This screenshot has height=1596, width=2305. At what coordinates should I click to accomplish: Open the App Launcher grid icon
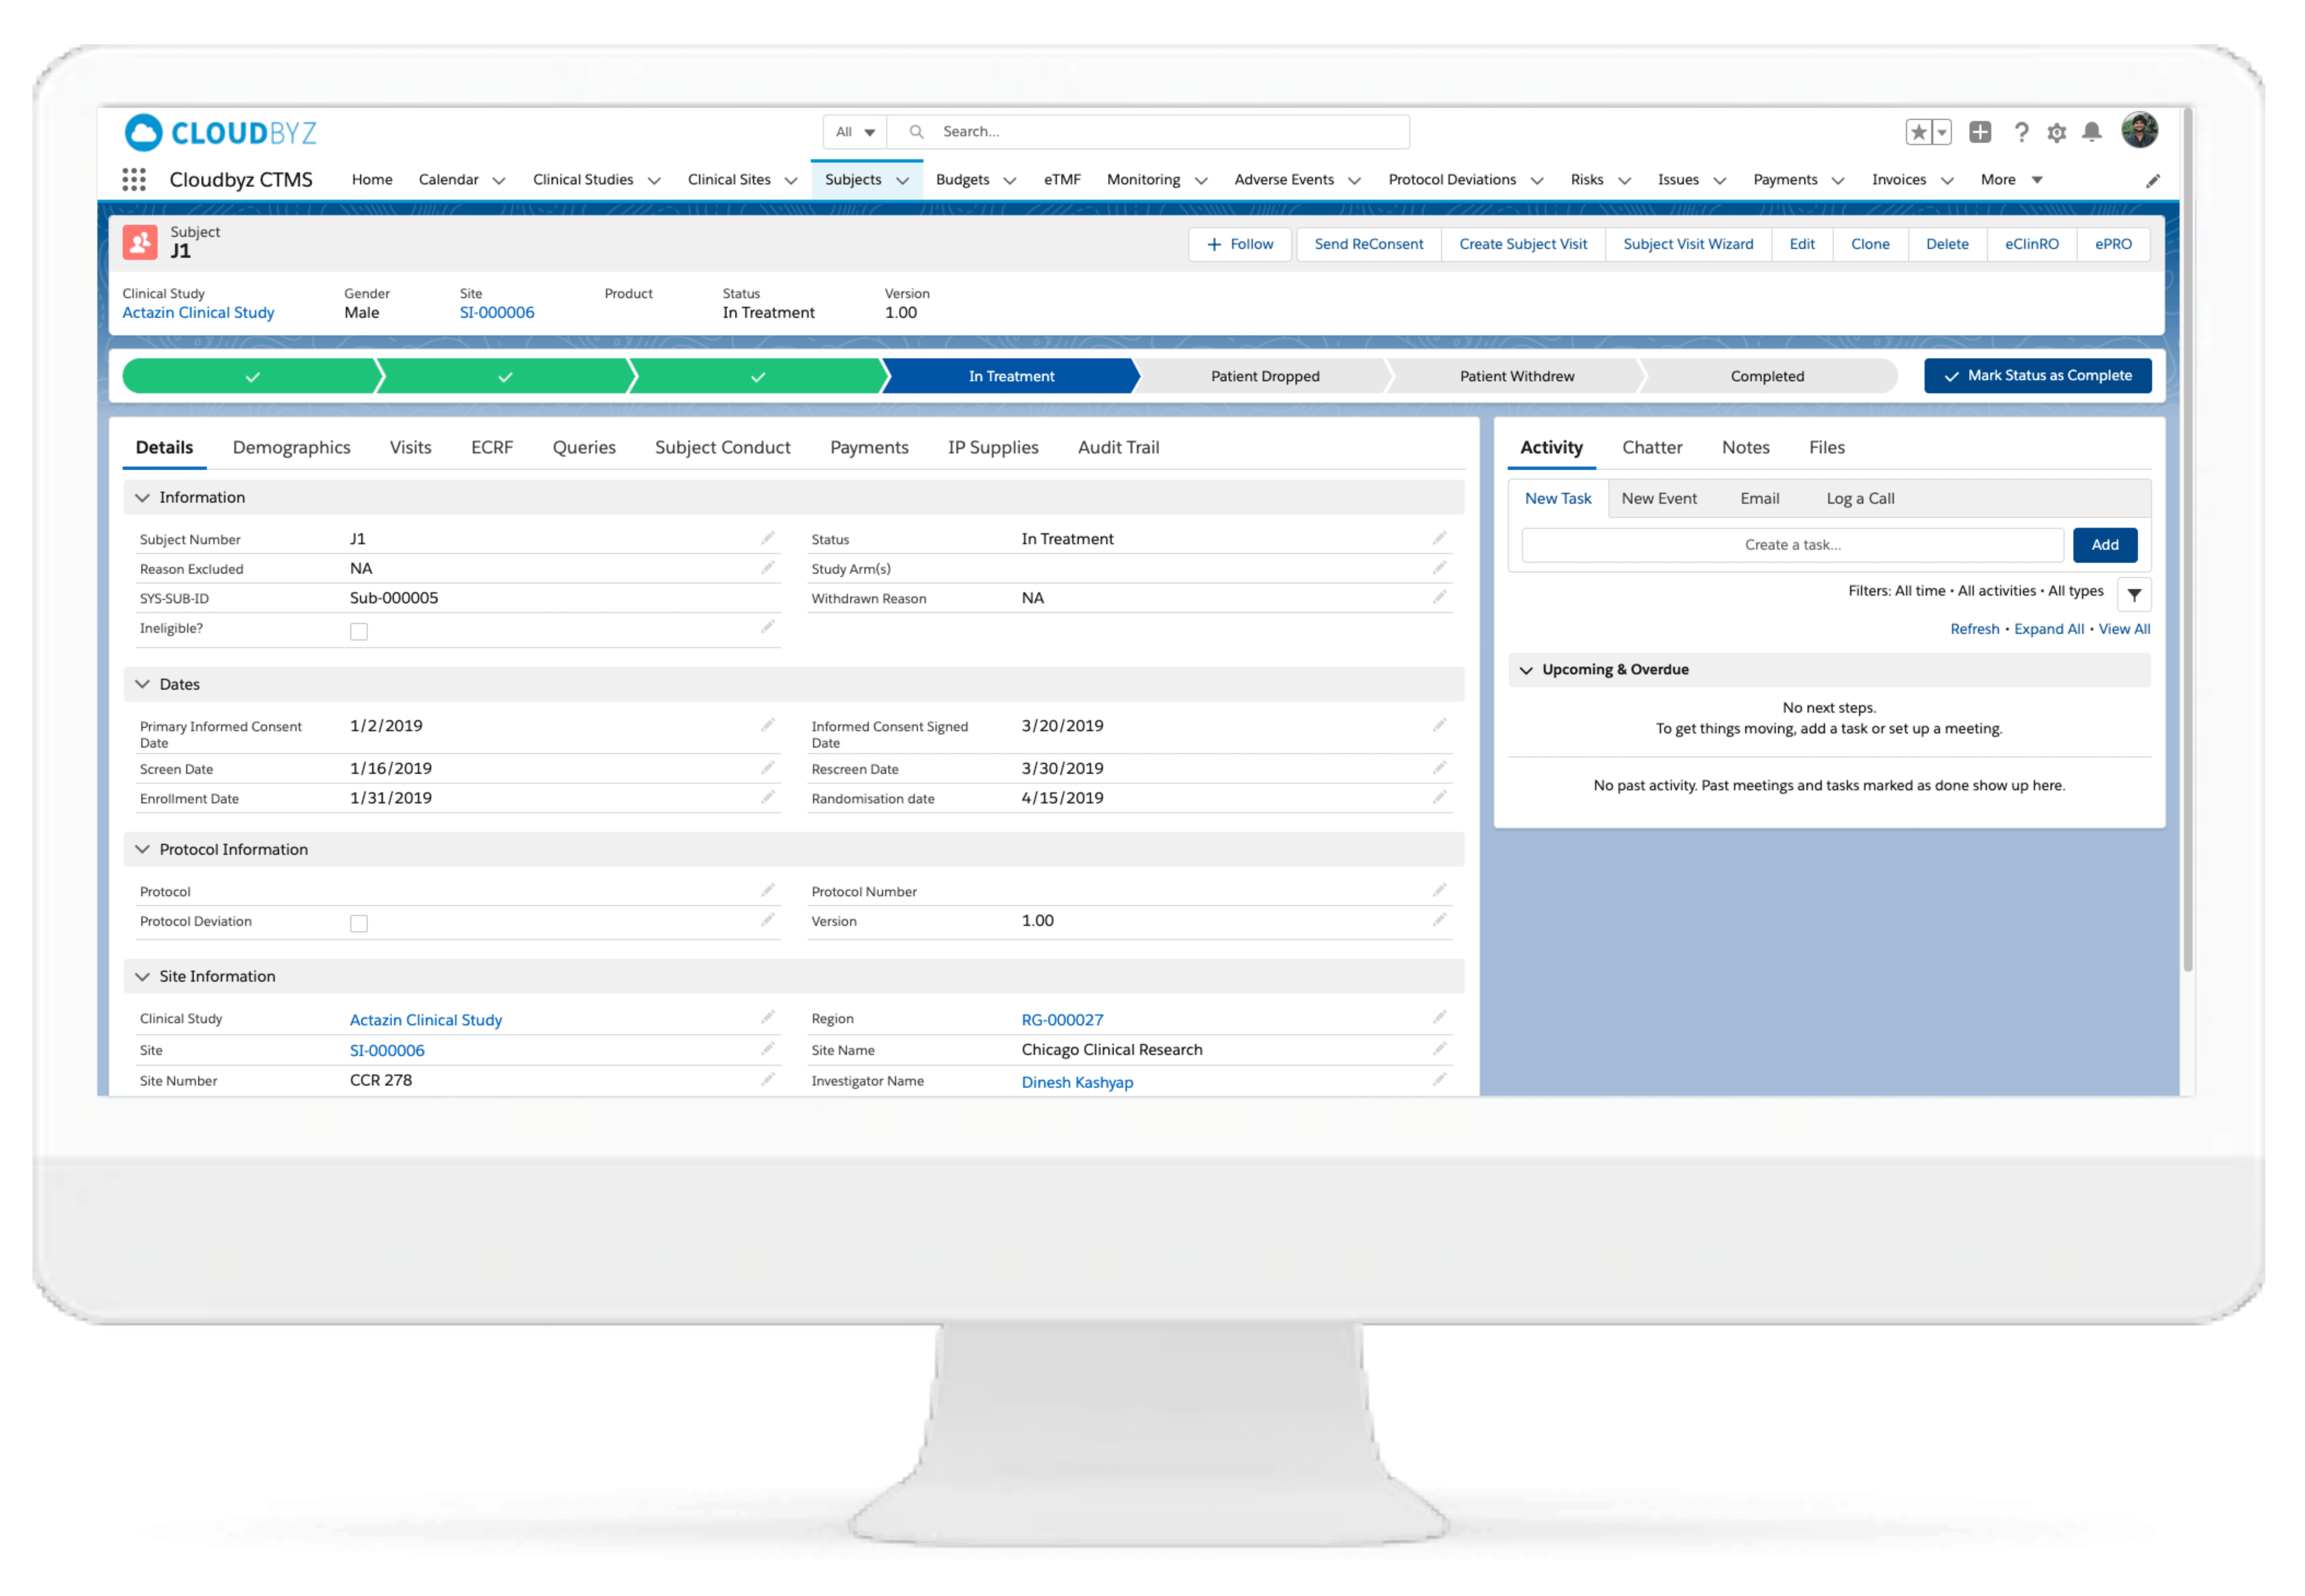pos(134,180)
